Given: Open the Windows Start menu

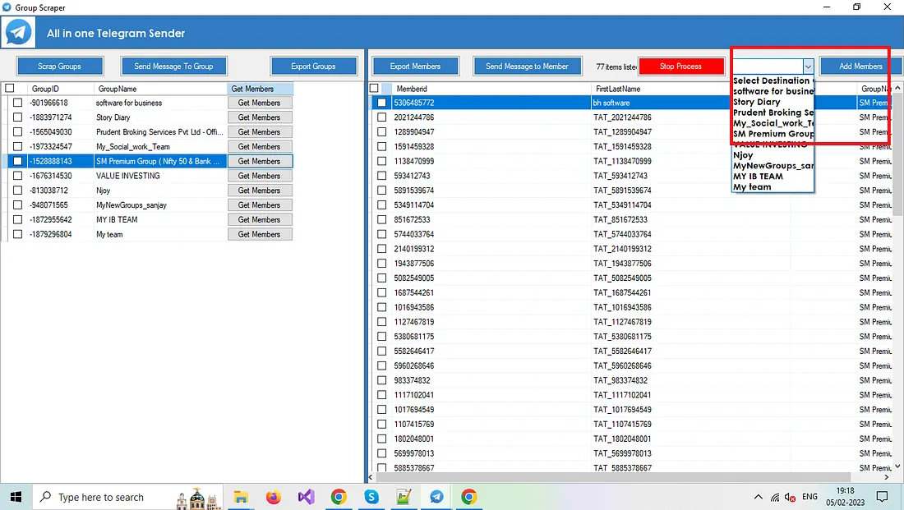Looking at the screenshot, I should [16, 497].
